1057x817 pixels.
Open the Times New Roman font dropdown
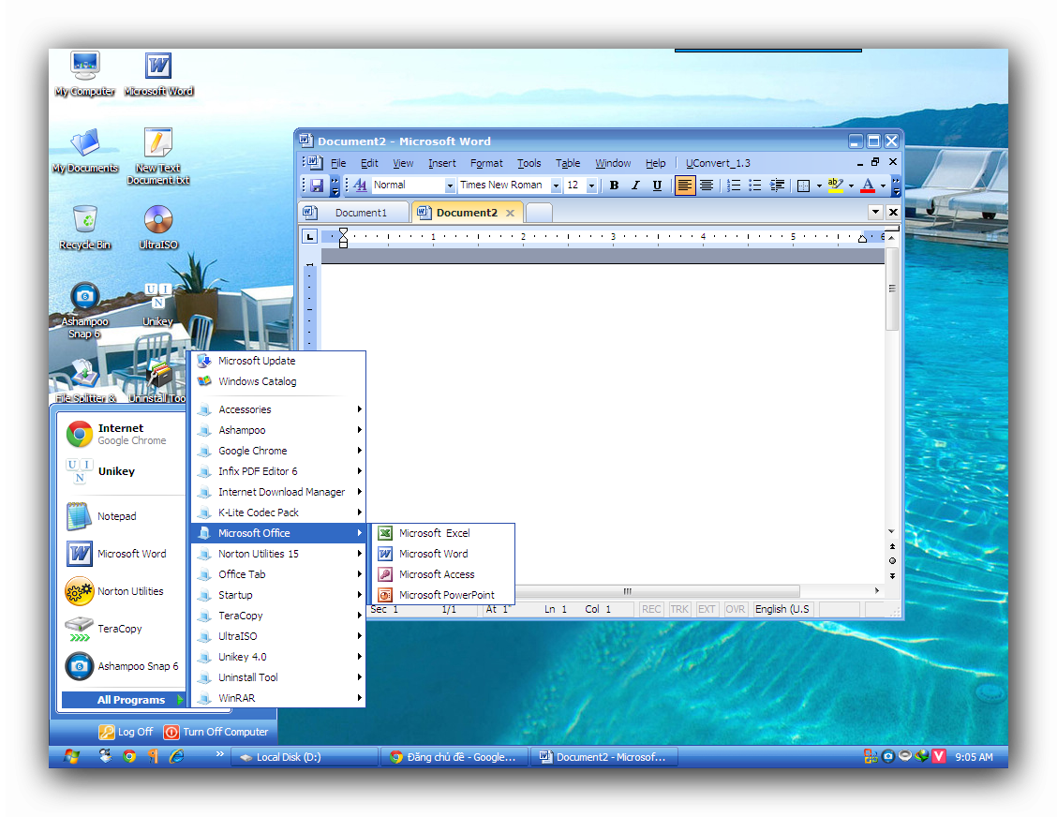point(556,186)
